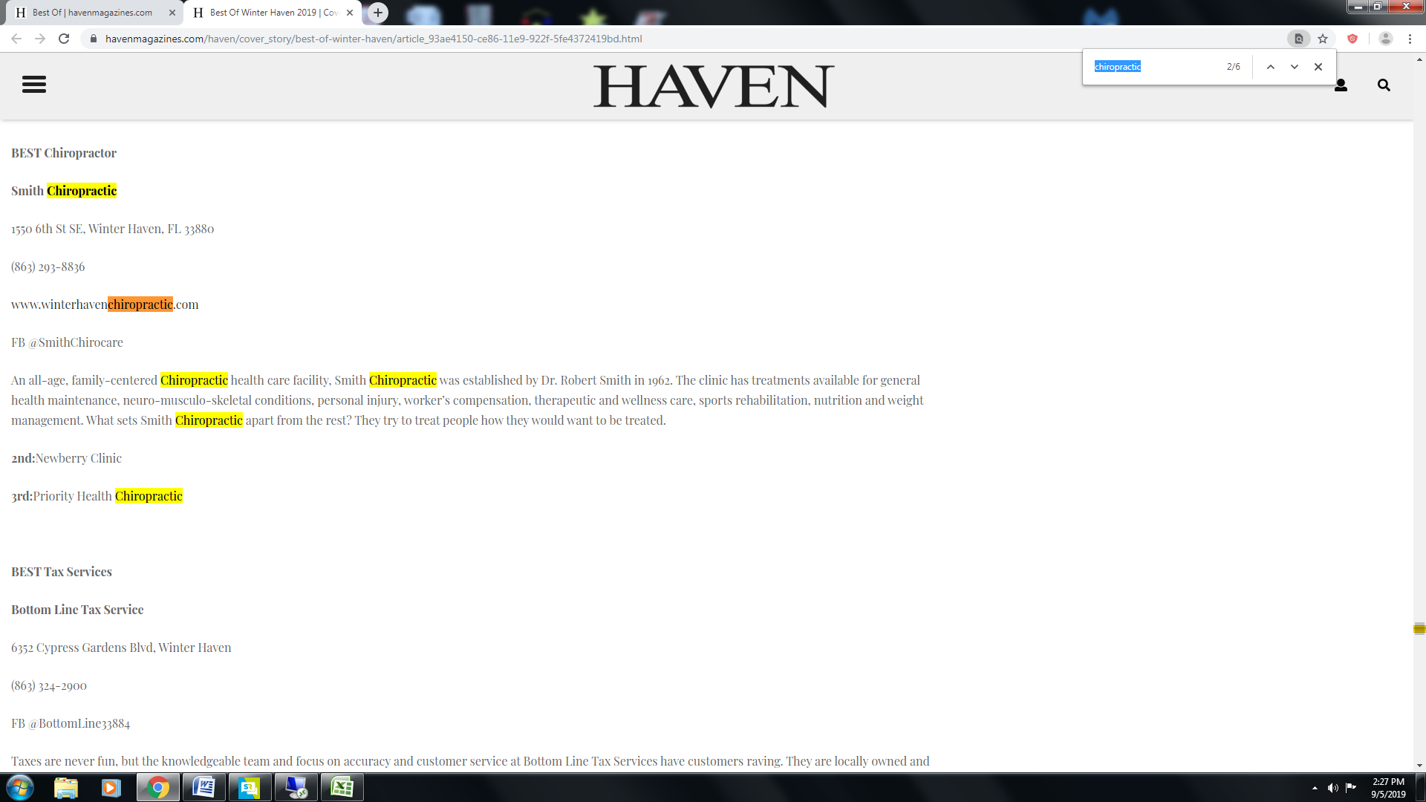Open the hamburger menu on Haven site
The height and width of the screenshot is (802, 1426).
(x=34, y=85)
